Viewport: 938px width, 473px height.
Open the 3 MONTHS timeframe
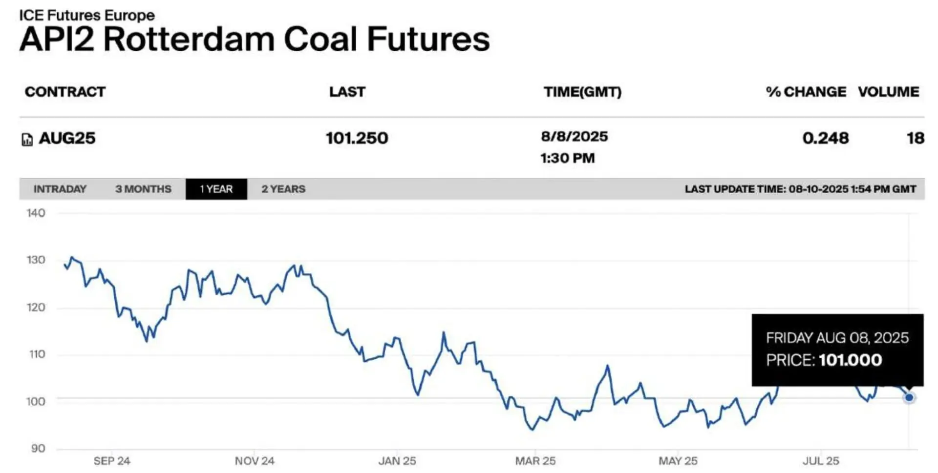tap(143, 189)
